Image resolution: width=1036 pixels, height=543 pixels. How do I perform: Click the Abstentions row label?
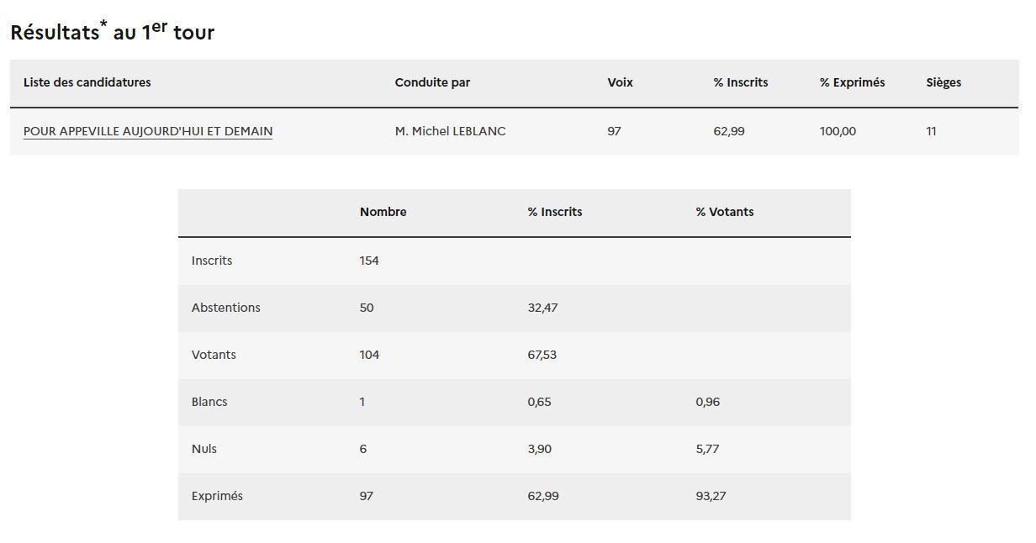pos(225,308)
